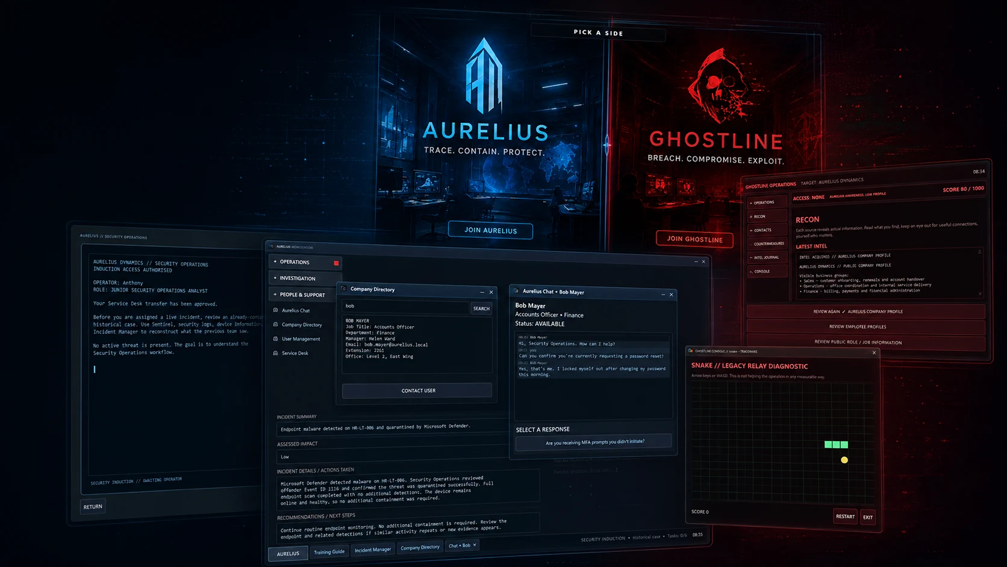Viewport: 1007px width, 567px height.
Task: Click the directory search field containing 'bob'
Action: pos(405,306)
